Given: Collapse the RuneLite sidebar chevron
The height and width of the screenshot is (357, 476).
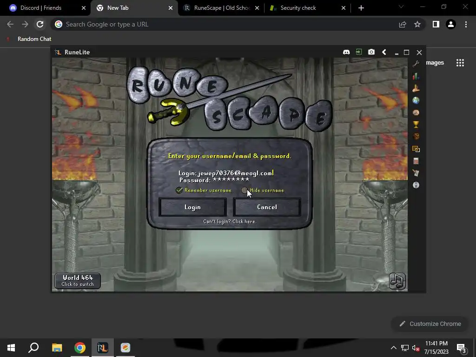Looking at the screenshot, I should pyautogui.click(x=384, y=52).
